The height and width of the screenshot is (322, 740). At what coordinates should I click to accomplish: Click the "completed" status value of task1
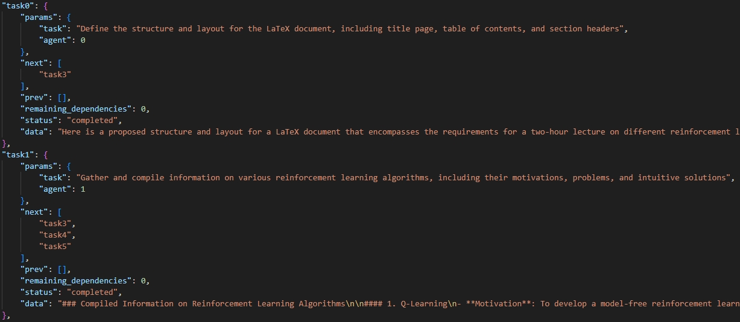[92, 292]
